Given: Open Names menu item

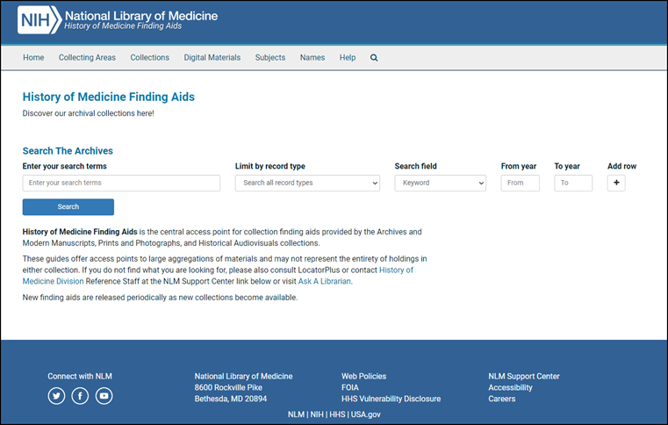Looking at the screenshot, I should coord(312,58).
